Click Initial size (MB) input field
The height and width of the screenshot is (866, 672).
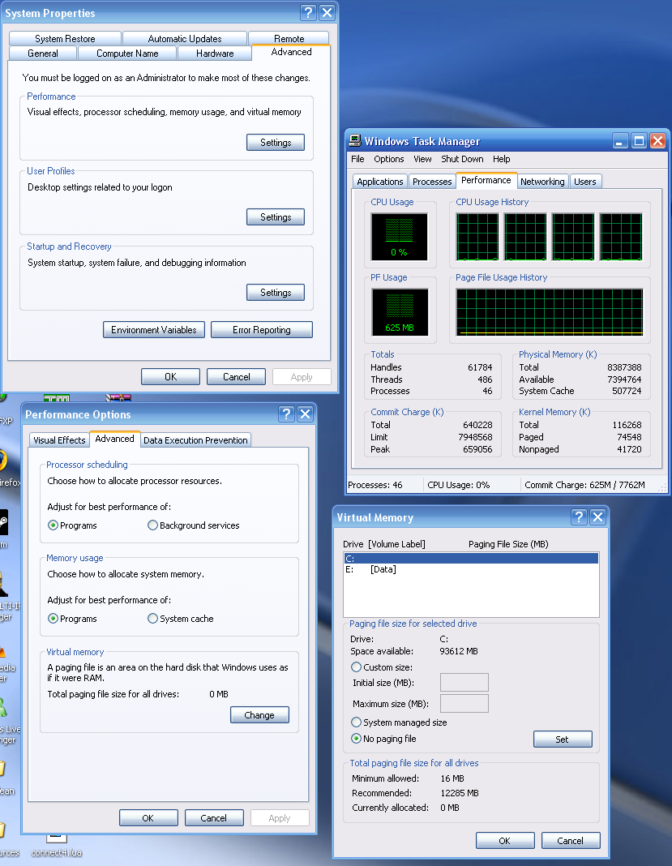(464, 683)
